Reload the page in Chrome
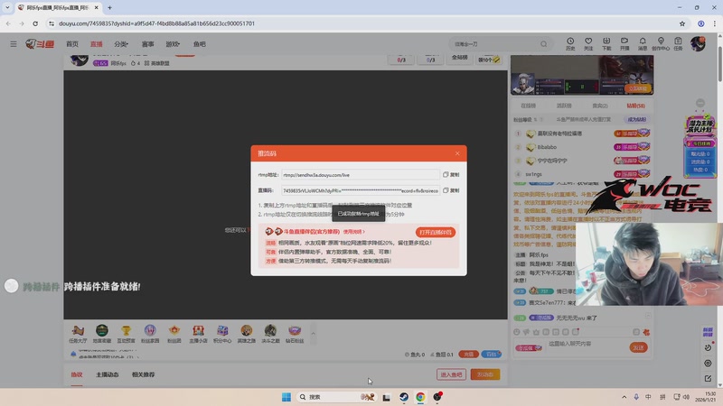This screenshot has height=406, width=723. click(35, 23)
